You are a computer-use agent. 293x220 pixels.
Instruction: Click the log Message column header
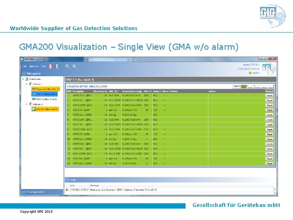point(94,185)
